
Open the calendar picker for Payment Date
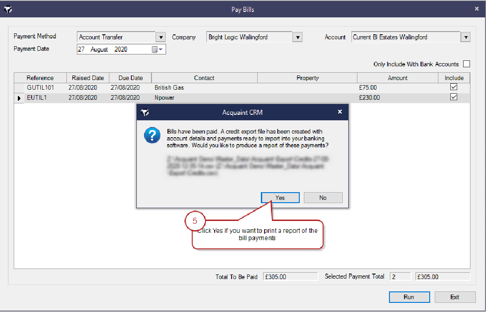157,49
